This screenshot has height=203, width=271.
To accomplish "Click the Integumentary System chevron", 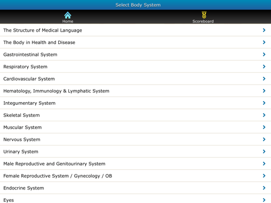I will [264, 103].
